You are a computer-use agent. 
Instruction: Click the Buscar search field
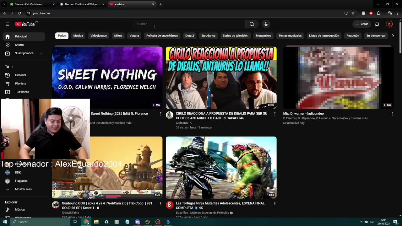pyautogui.click(x=189, y=24)
